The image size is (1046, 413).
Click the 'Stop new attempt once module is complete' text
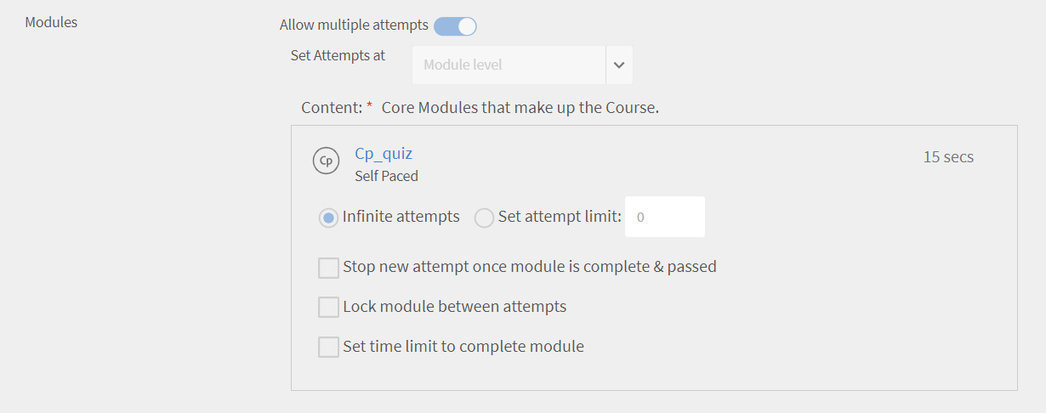coord(529,267)
